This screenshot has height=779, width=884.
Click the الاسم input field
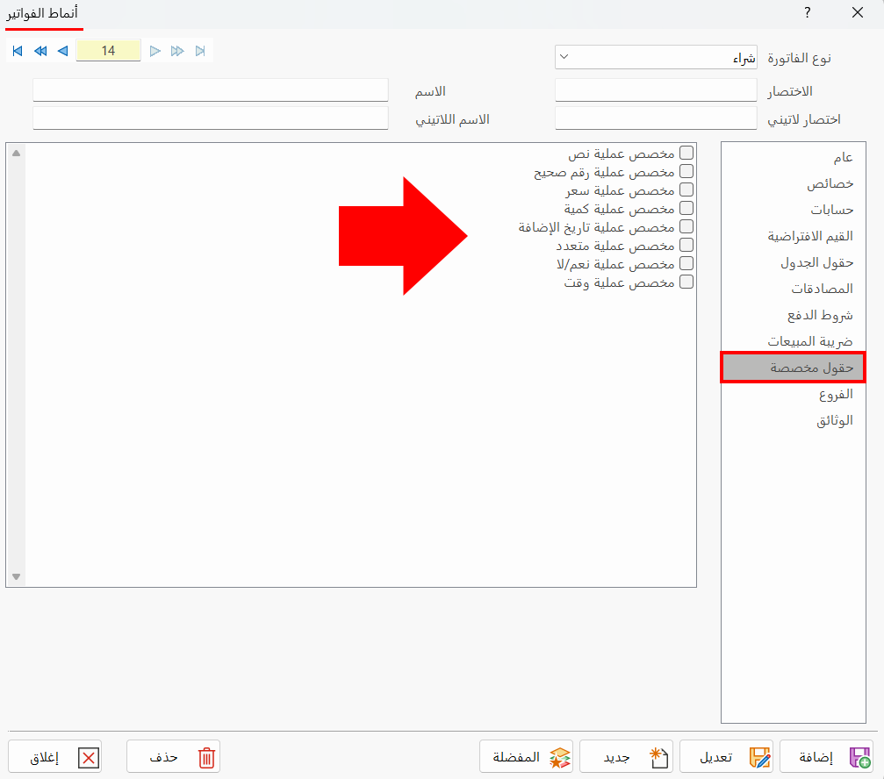click(211, 90)
